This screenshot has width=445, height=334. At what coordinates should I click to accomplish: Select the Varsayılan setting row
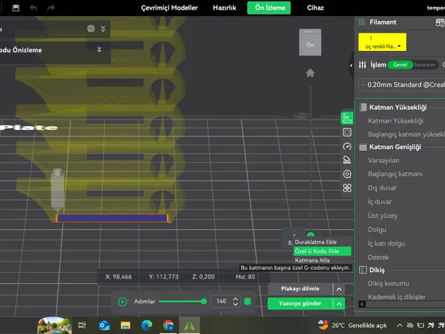point(383,160)
